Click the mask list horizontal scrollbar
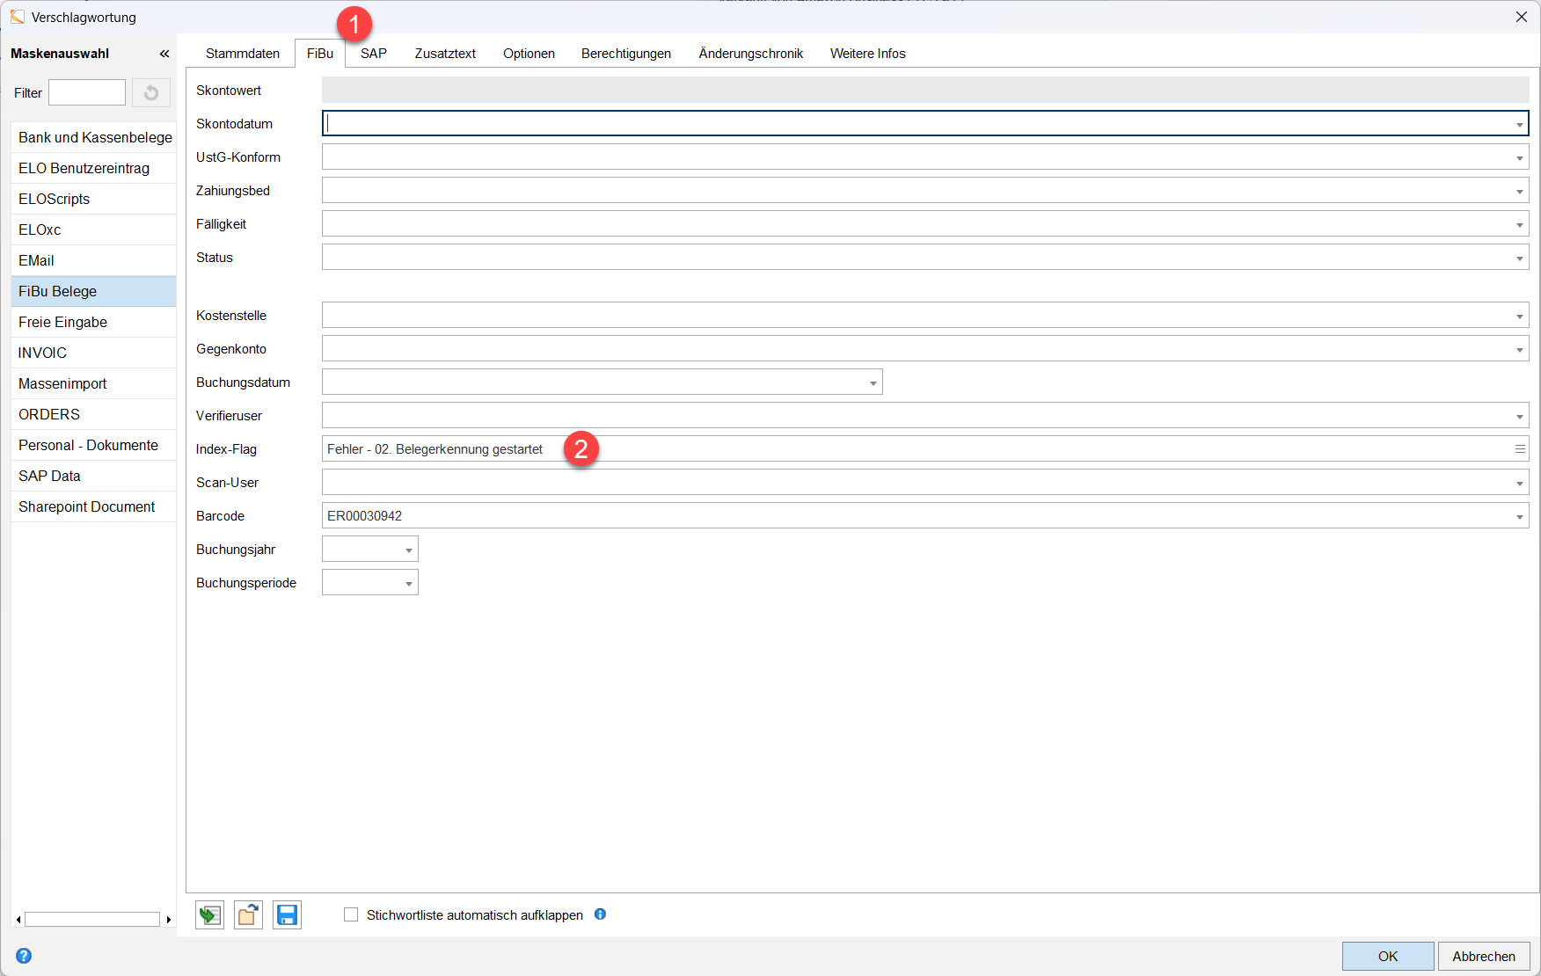This screenshot has width=1541, height=976. point(92,920)
